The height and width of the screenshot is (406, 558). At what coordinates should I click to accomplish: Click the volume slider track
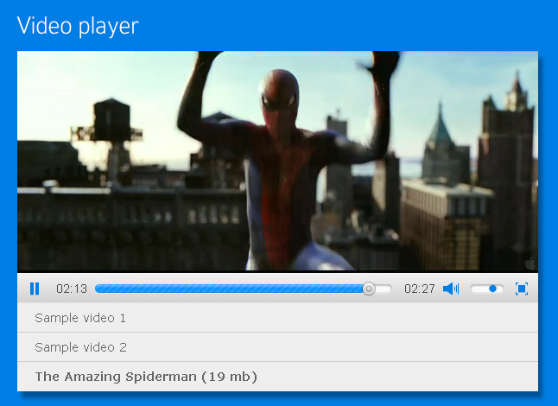coord(487,289)
